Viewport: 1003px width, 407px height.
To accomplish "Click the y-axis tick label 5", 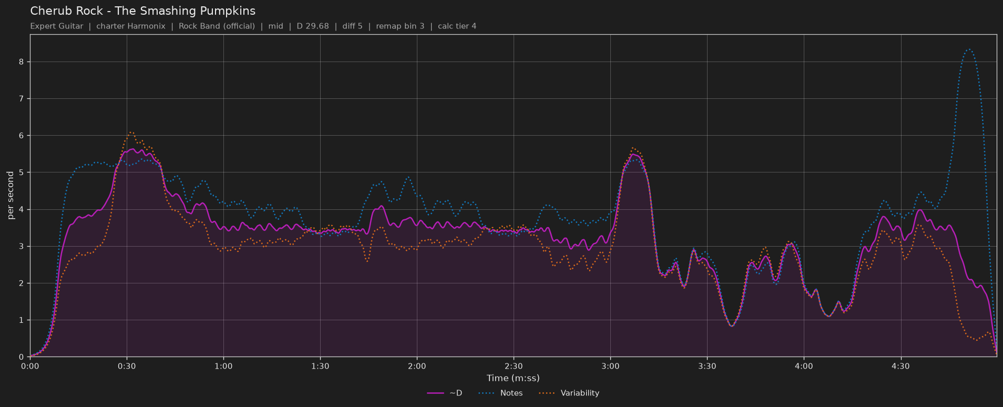I will tap(22, 172).
